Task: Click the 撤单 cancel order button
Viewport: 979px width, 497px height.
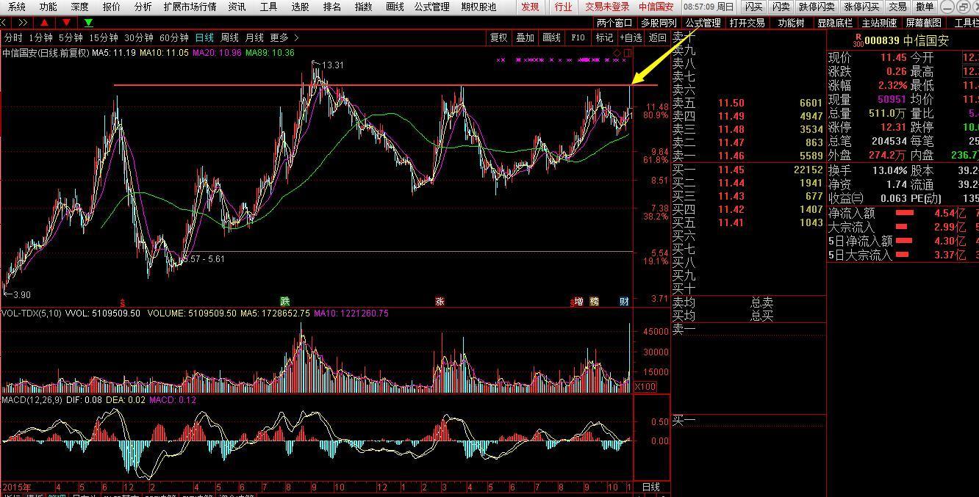Action: click(925, 7)
